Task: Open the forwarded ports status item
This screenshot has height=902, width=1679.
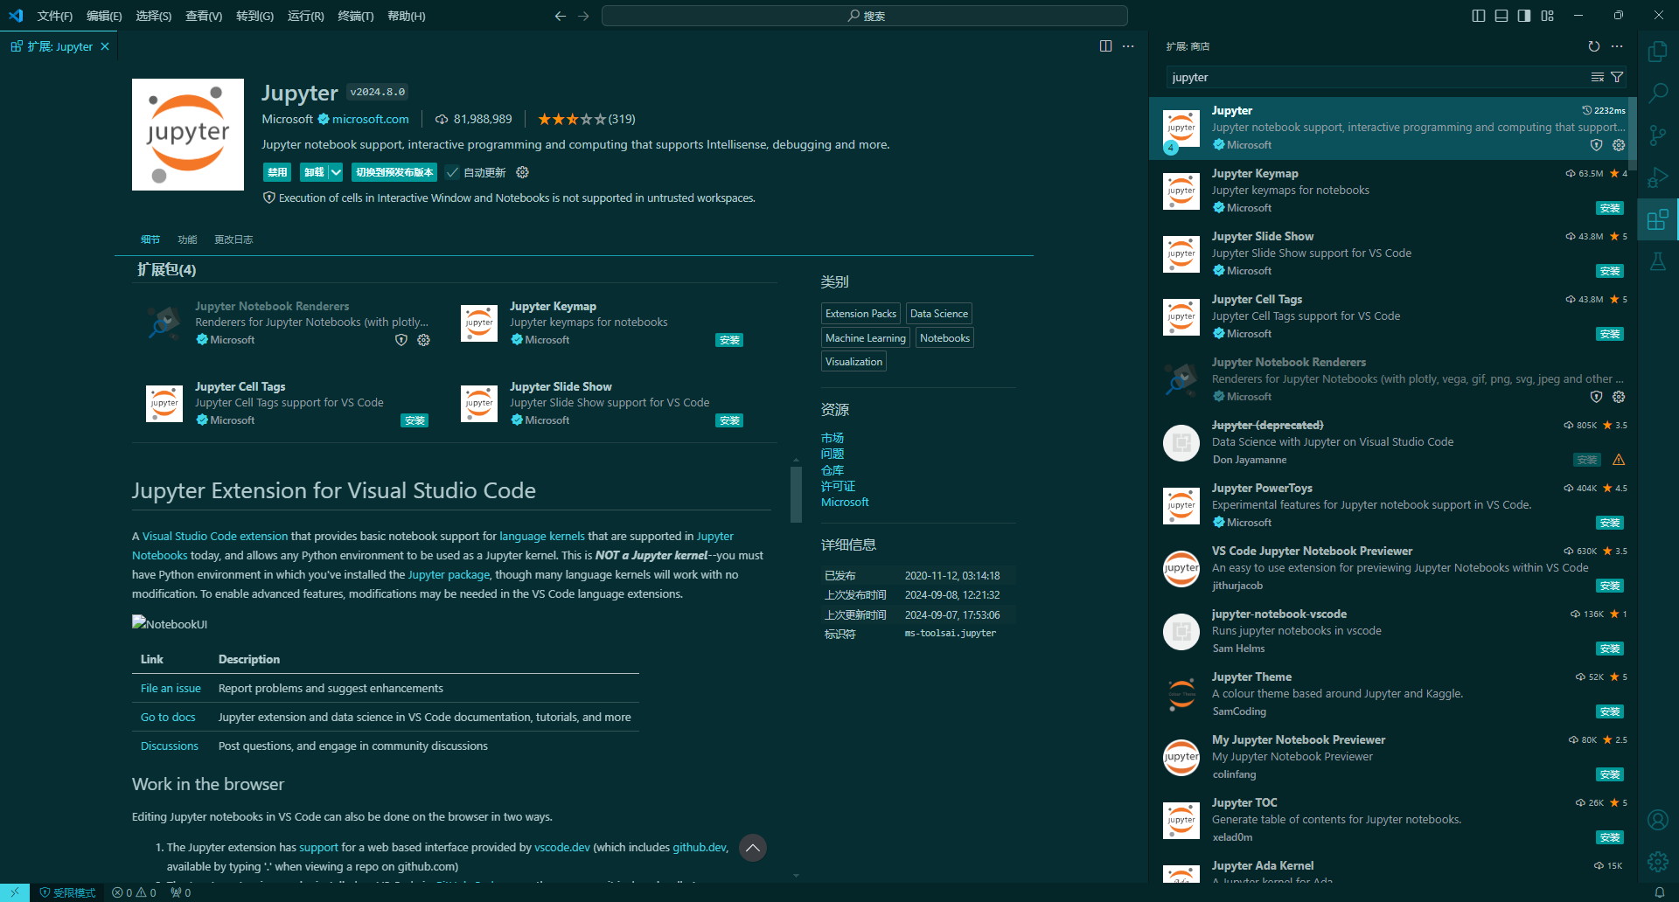Action: 181,892
